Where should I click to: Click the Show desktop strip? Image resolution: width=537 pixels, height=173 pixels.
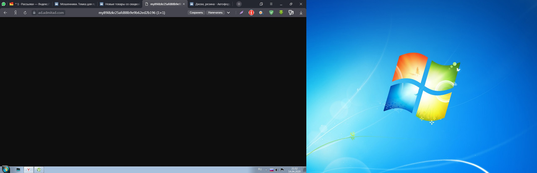click(305, 170)
